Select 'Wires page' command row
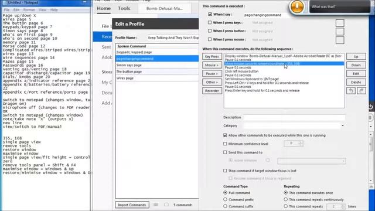The width and height of the screenshot is (375, 211). click(157, 78)
